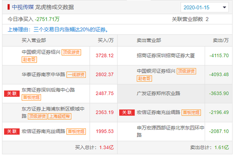Image resolution: width=235 pixels, height=157 pixels.
Task: Select sell amount -4115.70
Action: (x=219, y=56)
